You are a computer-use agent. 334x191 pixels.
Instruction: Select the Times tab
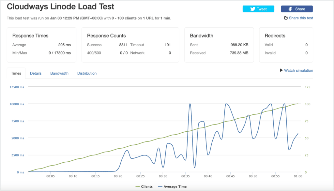16,73
